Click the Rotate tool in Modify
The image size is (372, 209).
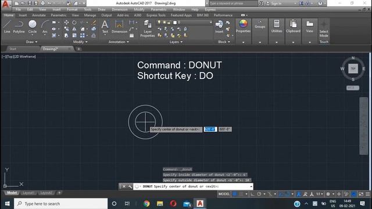(74, 22)
